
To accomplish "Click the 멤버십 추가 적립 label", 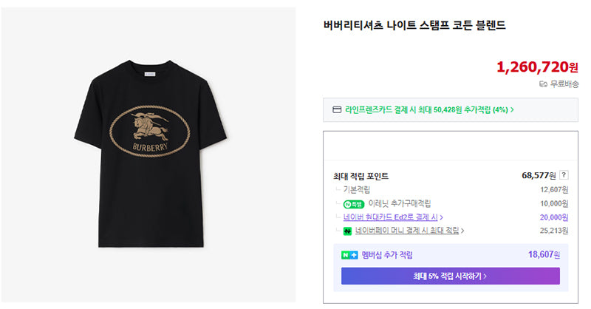I will coord(387,255).
